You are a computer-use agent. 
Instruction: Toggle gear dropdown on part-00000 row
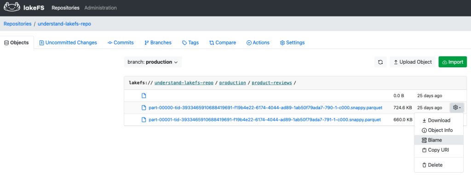pos(457,107)
